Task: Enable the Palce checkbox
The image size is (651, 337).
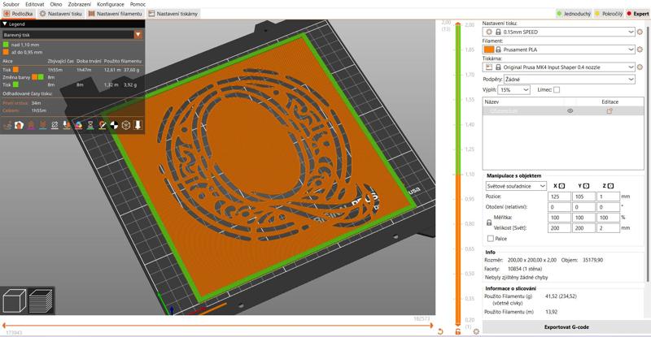Action: pyautogui.click(x=491, y=239)
